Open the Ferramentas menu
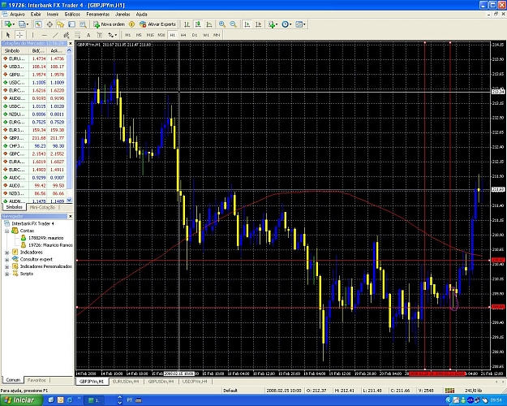The width and height of the screenshot is (507, 406). coord(98,15)
